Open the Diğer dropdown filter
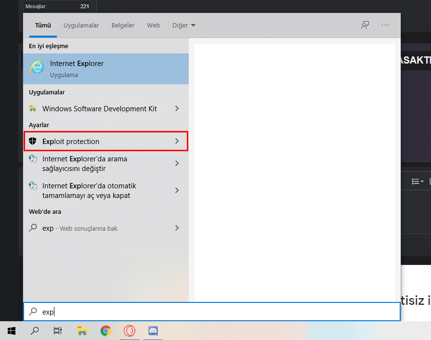431x340 pixels. (x=183, y=26)
